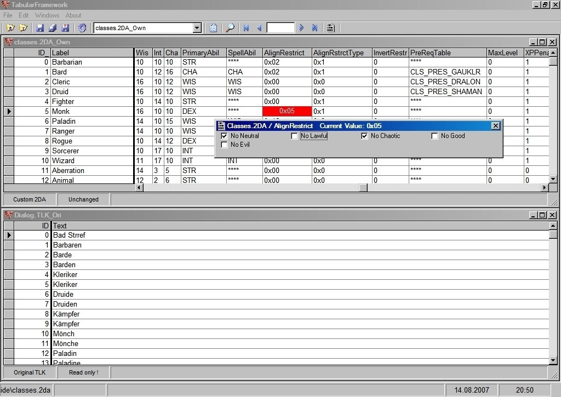
Task: Click the save-all stacked floppy disks icon
Action: [x=53, y=28]
